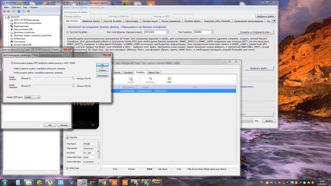Click OK in the advanced COM settings dialog
The image size is (331, 186).
click(102, 65)
